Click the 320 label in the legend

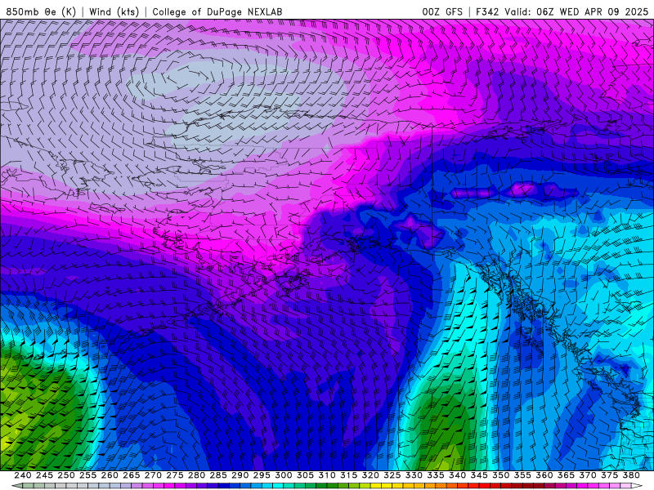pyautogui.click(x=370, y=475)
